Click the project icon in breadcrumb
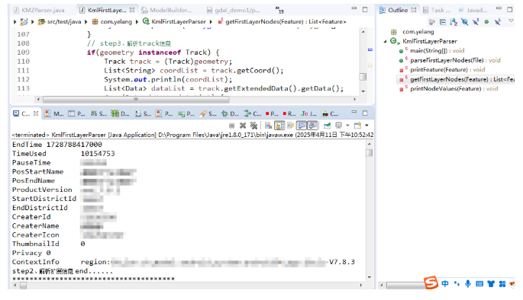The width and height of the screenshot is (523, 300). [24, 21]
